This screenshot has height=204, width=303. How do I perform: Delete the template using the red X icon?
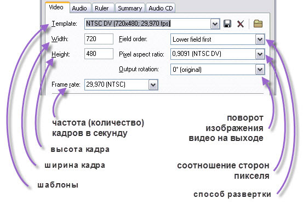click(x=241, y=24)
